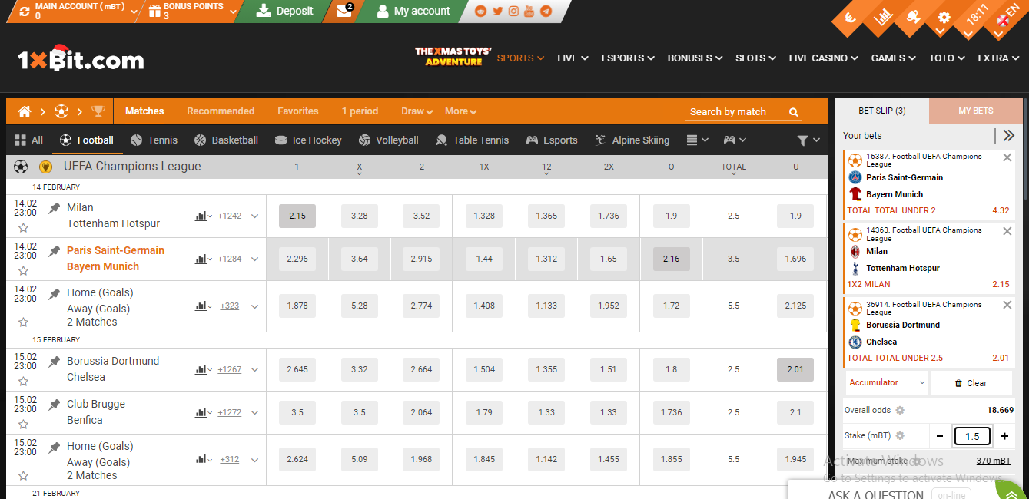Unpin the Paris Saint-Germain vs Bayern match
The image size is (1029, 499).
(53, 250)
